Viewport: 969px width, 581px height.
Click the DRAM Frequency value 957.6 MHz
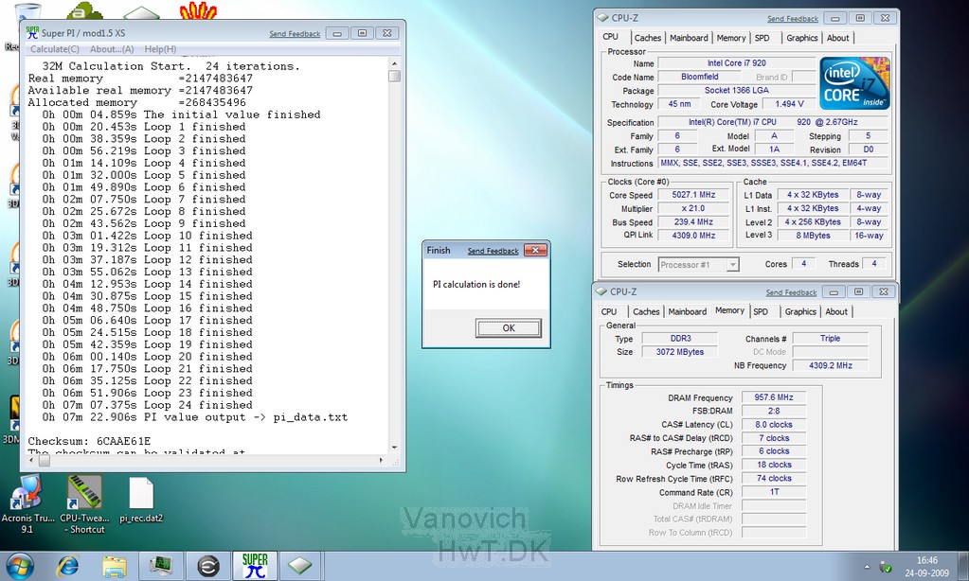(774, 397)
